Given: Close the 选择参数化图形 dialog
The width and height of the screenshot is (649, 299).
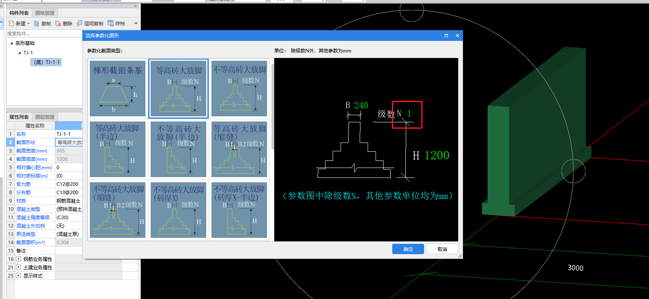Looking at the screenshot, I should click(457, 35).
